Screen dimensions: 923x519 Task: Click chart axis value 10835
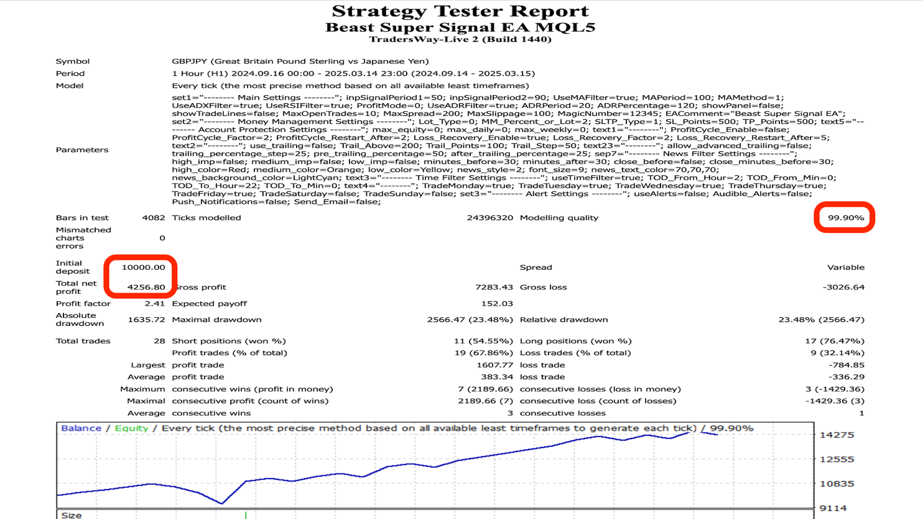click(836, 484)
